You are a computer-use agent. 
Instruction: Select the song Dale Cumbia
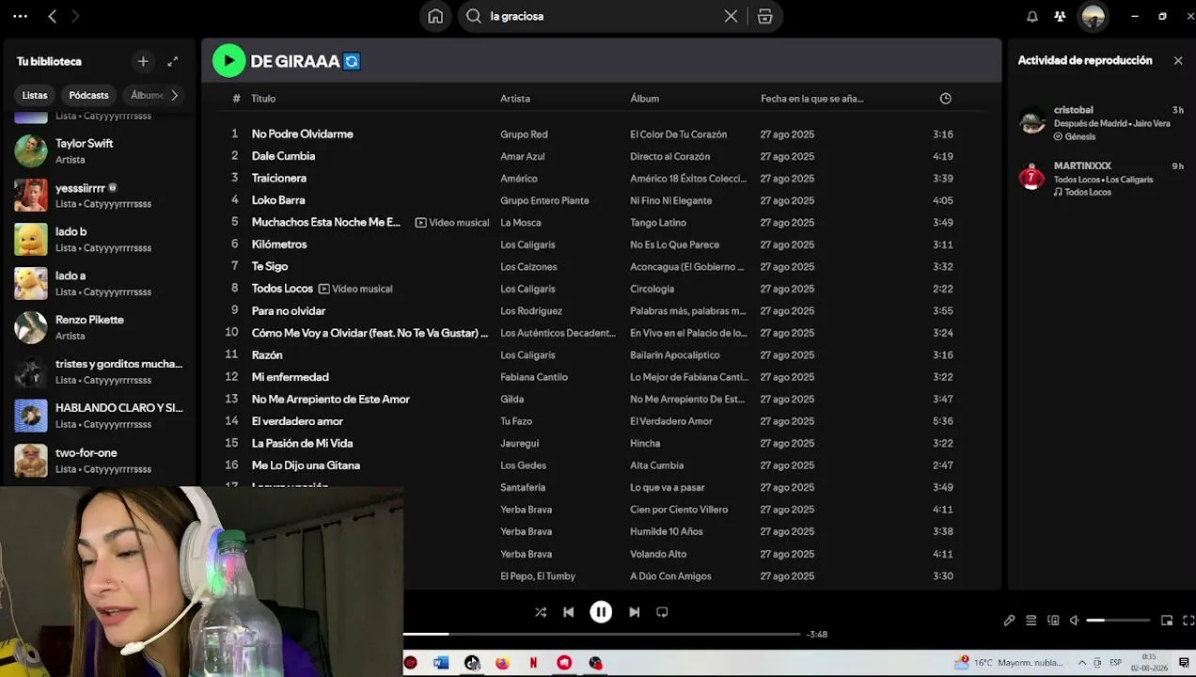tap(283, 156)
